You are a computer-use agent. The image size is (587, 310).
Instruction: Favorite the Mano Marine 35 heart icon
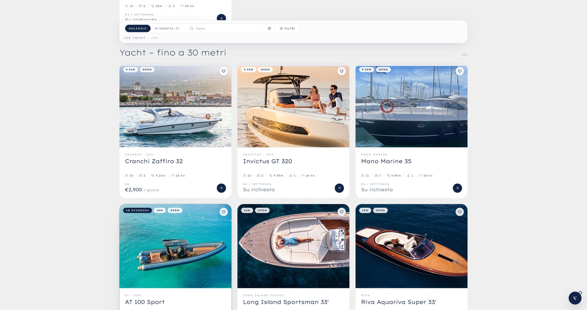(x=460, y=71)
